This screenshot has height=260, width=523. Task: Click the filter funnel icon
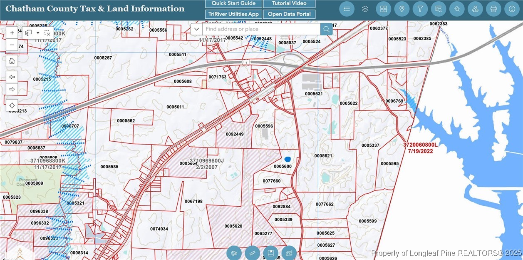420,9
